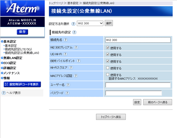
Task: Show help for UQ Wi-Fi
Action: [x=65, y=54]
